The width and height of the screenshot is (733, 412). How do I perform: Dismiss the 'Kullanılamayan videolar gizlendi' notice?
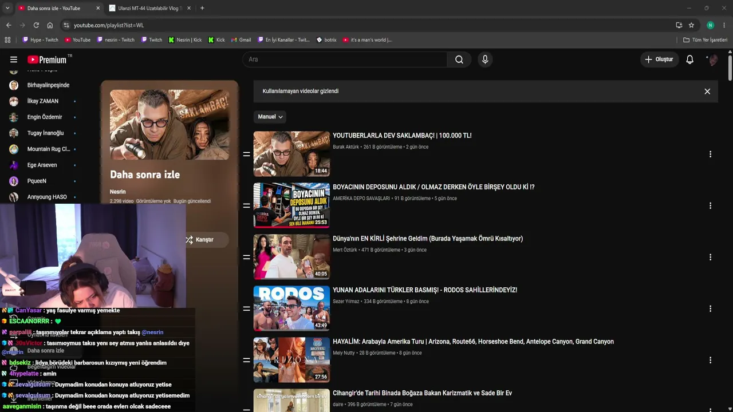[x=707, y=92]
